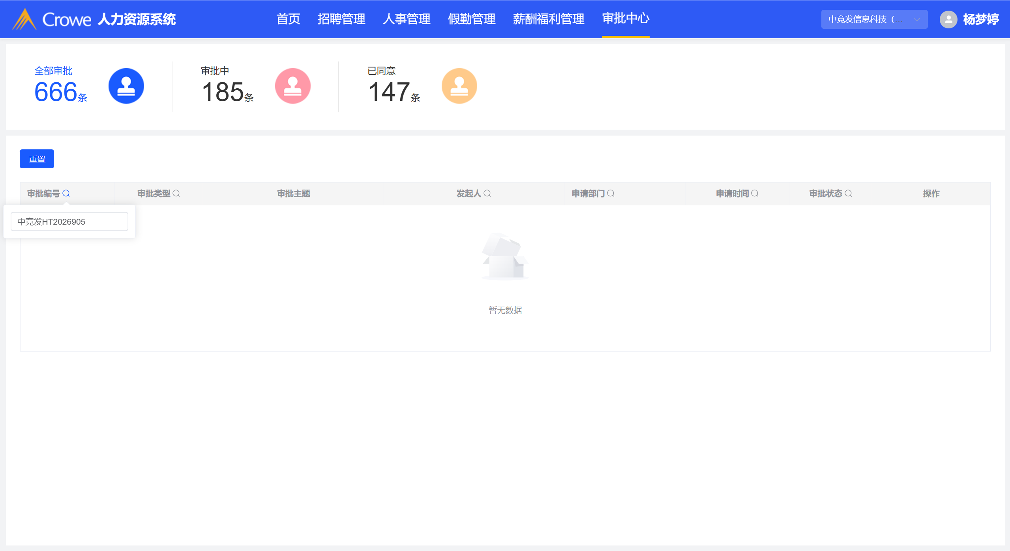Screen dimensions: 1010x551
Task: Click the blue stamp icon for 全部审批
Action: pos(126,86)
